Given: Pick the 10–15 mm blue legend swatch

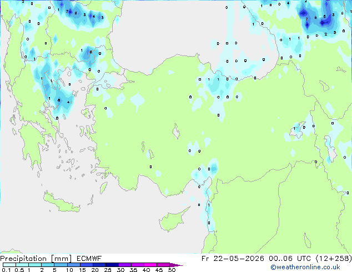Looking at the screenshot, I should 73,265.
